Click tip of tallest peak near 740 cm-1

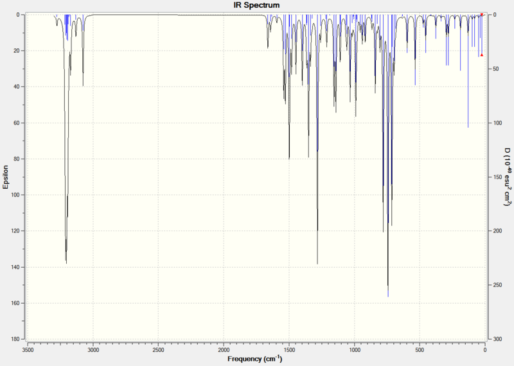click(388, 295)
